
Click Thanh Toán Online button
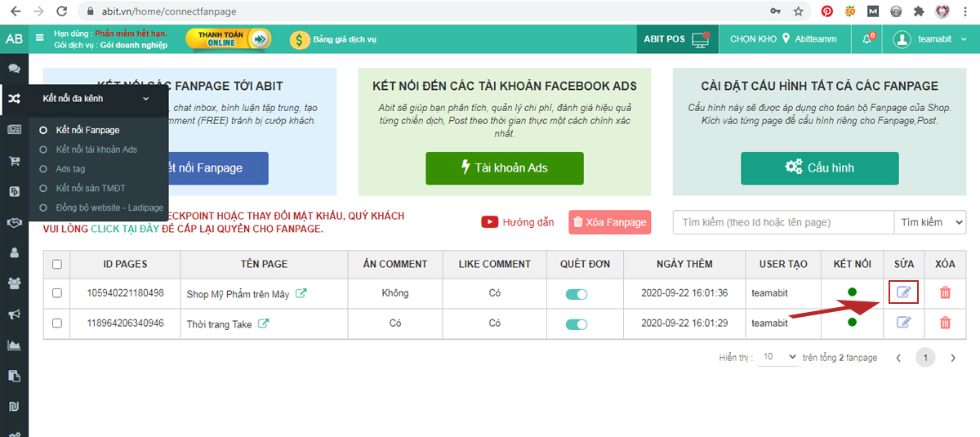tap(229, 39)
